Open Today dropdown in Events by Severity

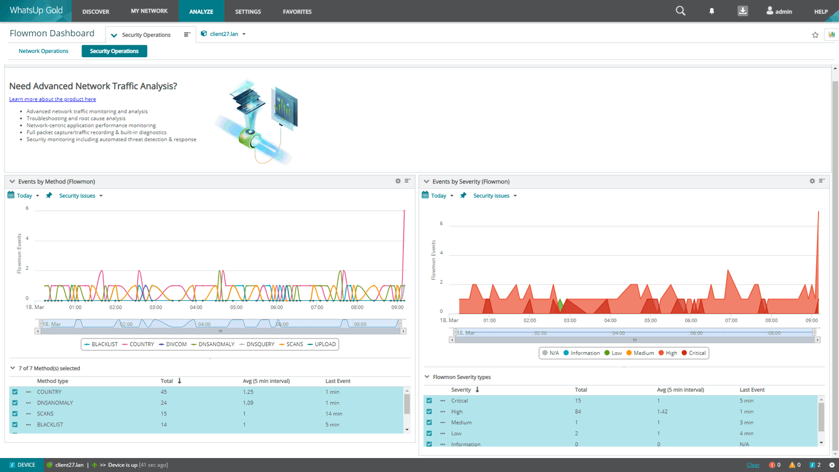[x=442, y=196]
